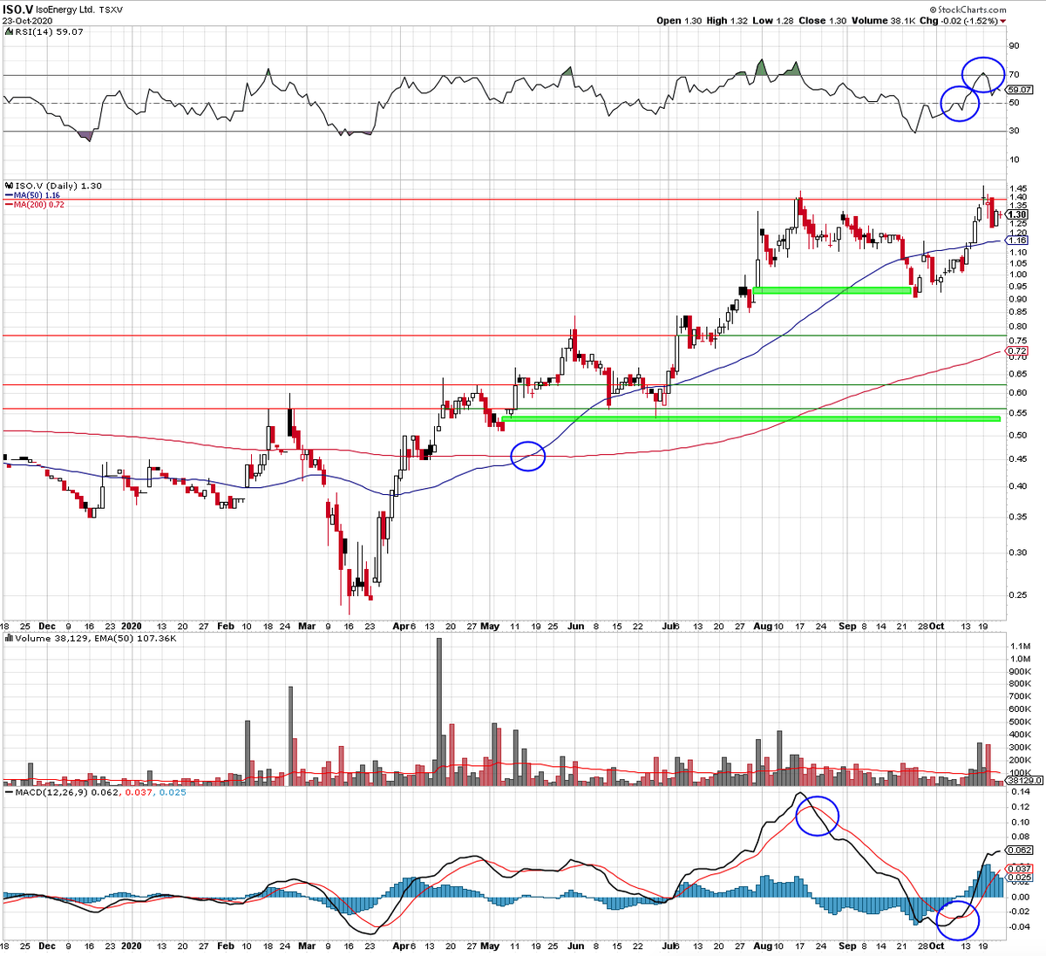The height and width of the screenshot is (956, 1046).
Task: Click the 90 label on RSI axis
Action: coord(1015,46)
